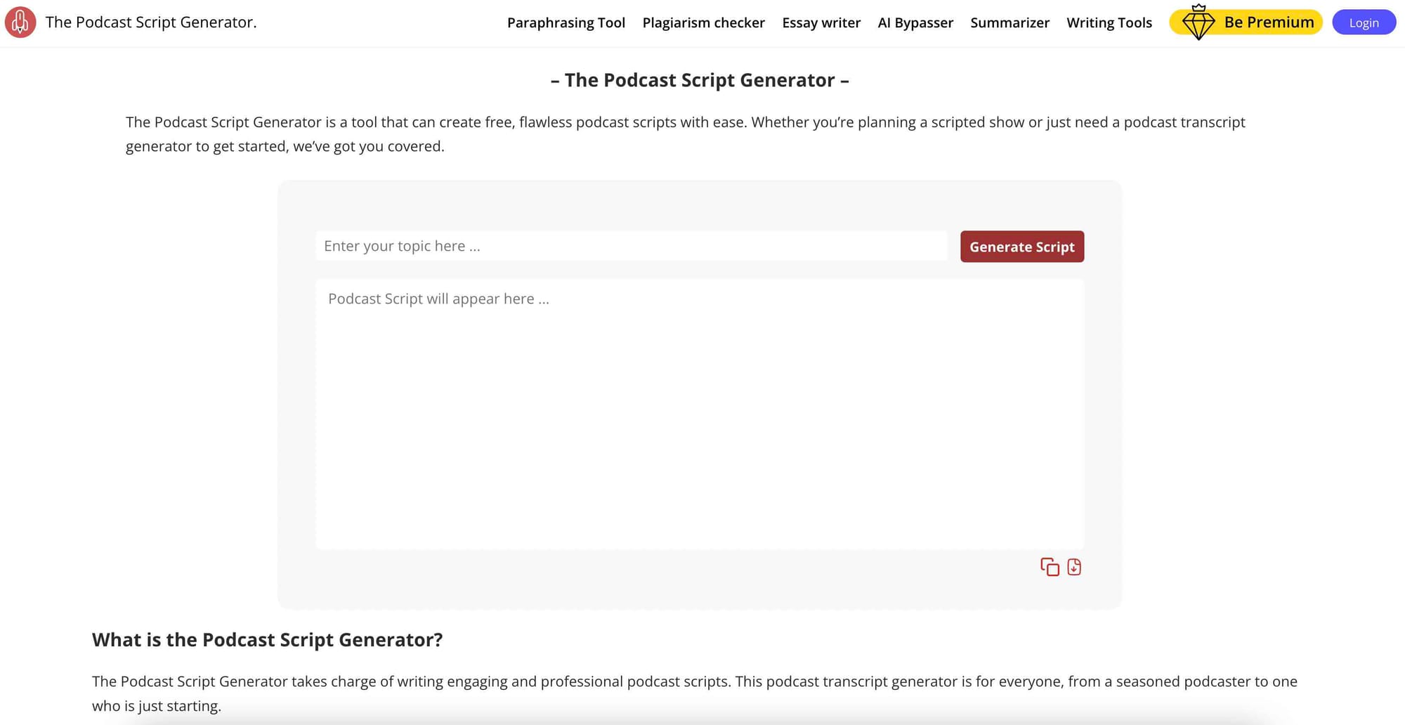Click the Enter your topic placeholder text
The height and width of the screenshot is (725, 1405).
tap(403, 246)
